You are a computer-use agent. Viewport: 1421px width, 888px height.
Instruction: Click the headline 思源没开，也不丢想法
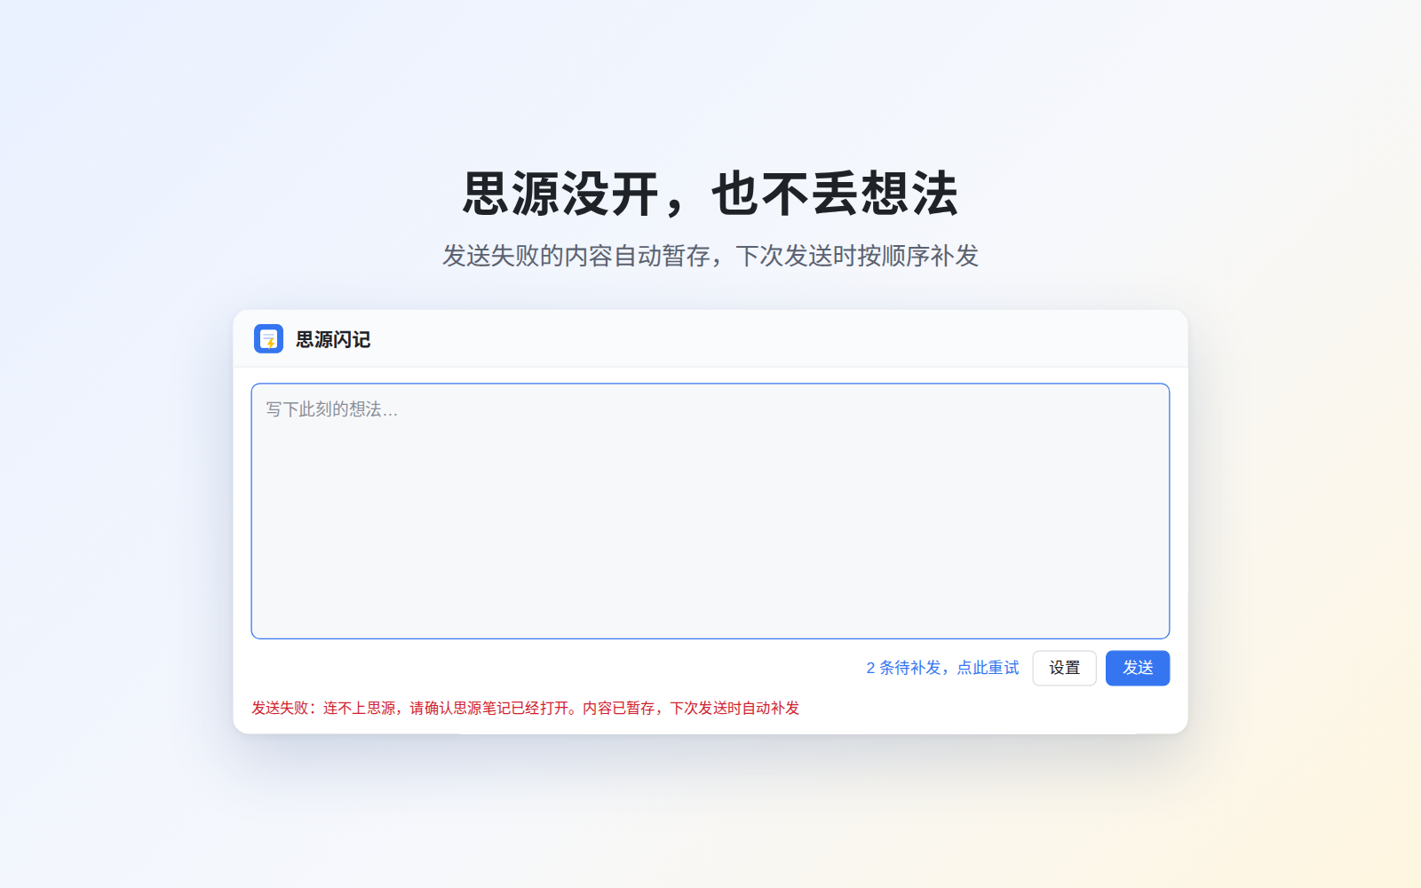coord(710,194)
